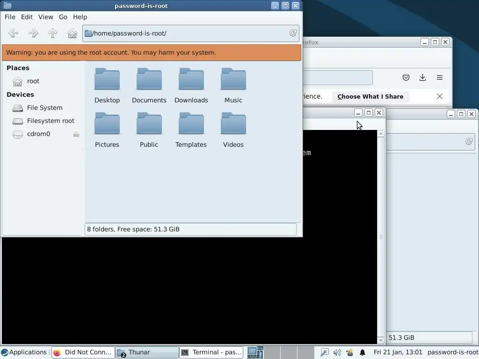
Task: Open the Edit menu
Action: (27, 17)
